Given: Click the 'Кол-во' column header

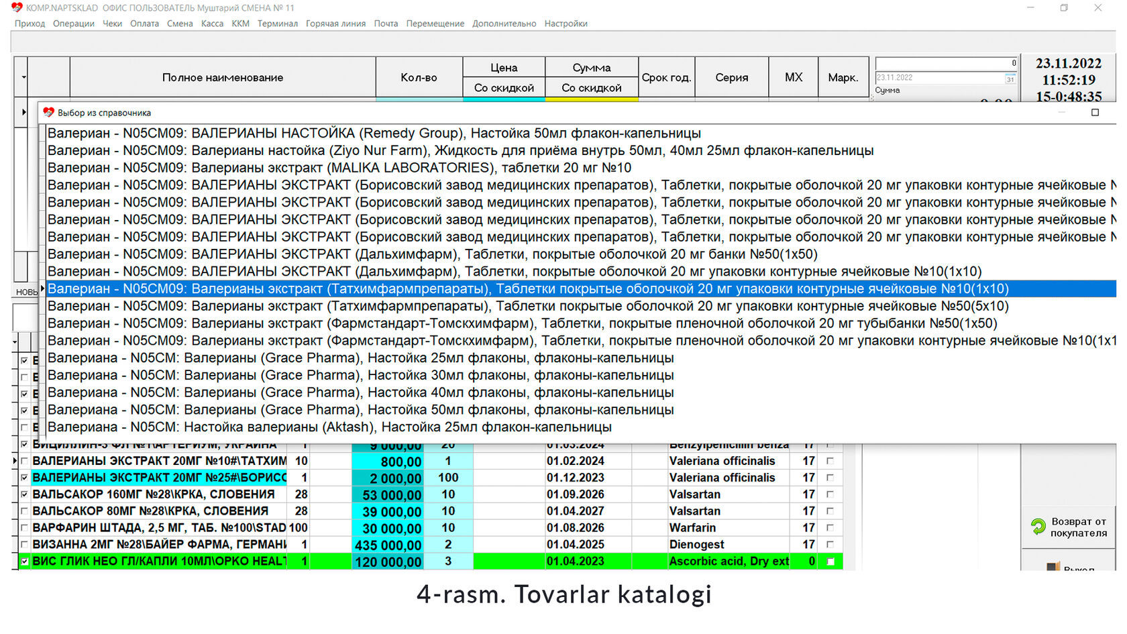Looking at the screenshot, I should 419,77.
